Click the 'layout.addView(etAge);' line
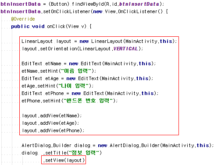214x165 pixels. point(50,123)
